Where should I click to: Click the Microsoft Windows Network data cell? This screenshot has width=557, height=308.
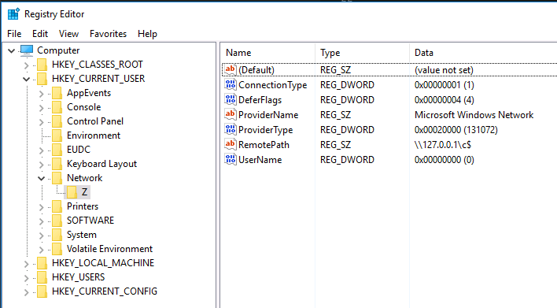pyautogui.click(x=474, y=115)
